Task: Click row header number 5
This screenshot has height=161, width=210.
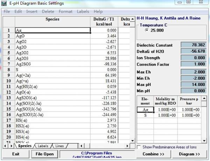Action: (9, 53)
